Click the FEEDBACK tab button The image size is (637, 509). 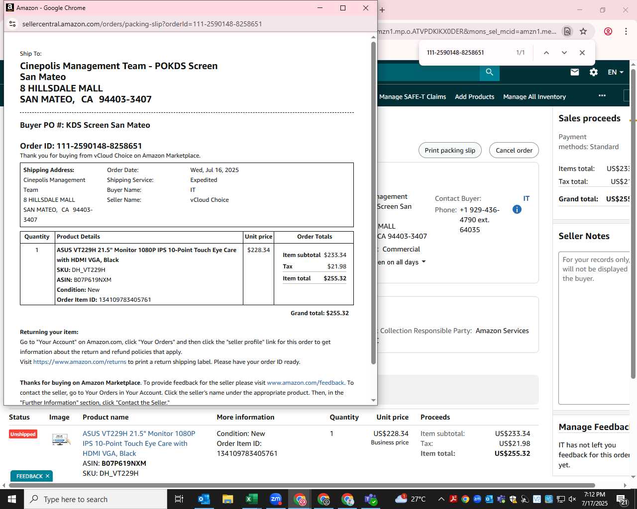pyautogui.click(x=29, y=476)
